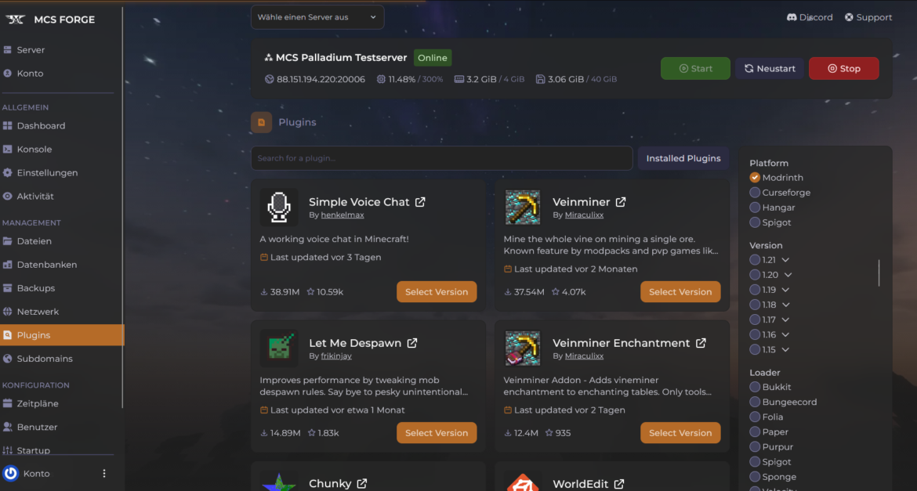The width and height of the screenshot is (917, 491).
Task: Expand the 1.15 version chevron
Action: tap(785, 349)
